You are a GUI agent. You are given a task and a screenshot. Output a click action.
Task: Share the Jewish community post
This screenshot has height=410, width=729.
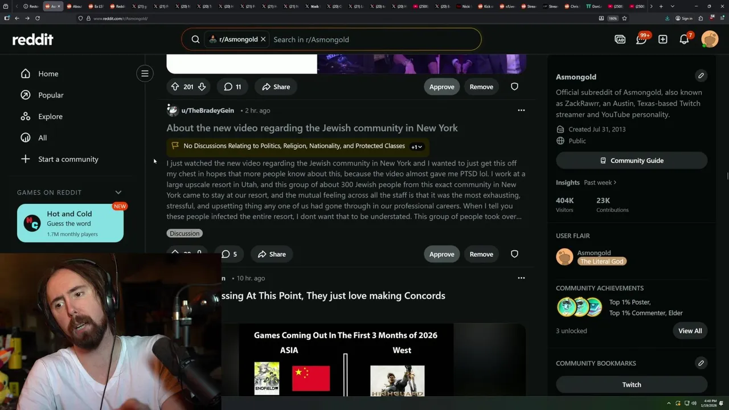pos(272,254)
